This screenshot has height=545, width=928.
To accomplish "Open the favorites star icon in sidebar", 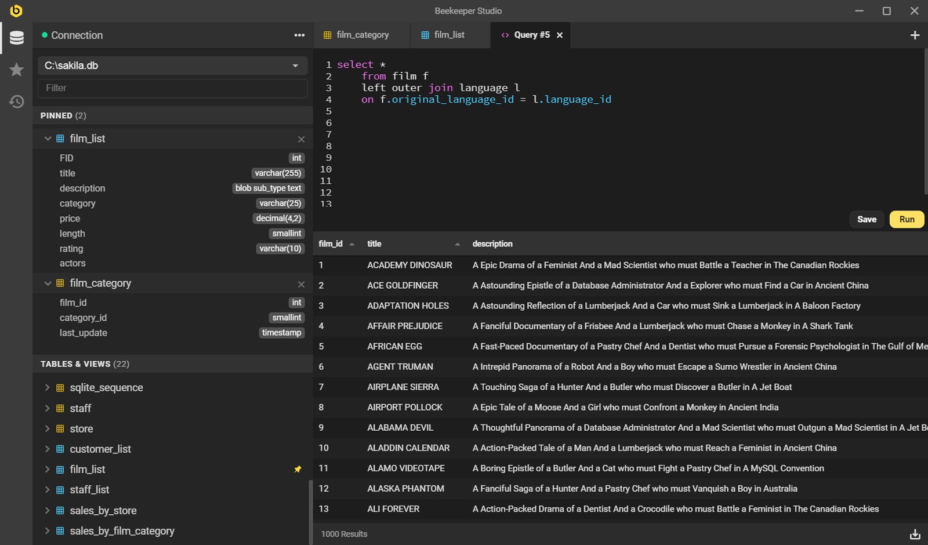I will 16,70.
